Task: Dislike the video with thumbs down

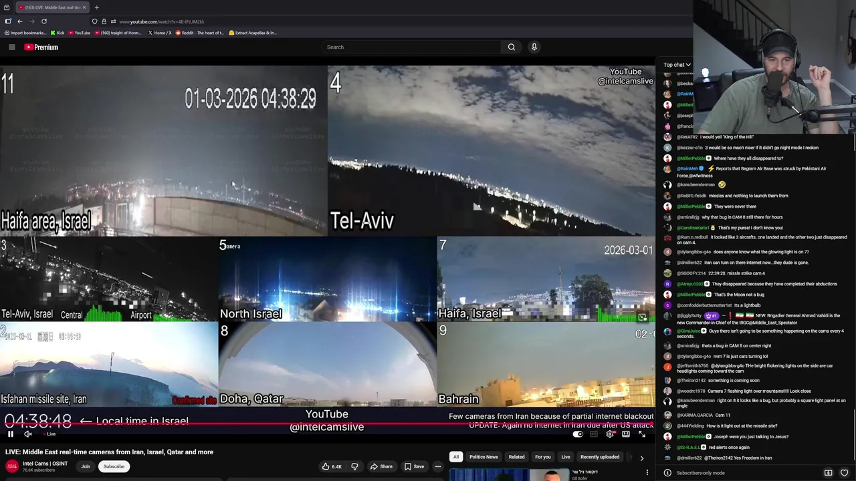Action: (x=355, y=466)
